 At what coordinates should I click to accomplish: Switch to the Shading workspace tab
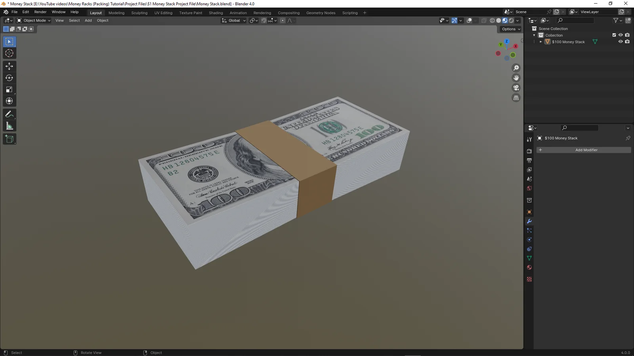(x=216, y=13)
